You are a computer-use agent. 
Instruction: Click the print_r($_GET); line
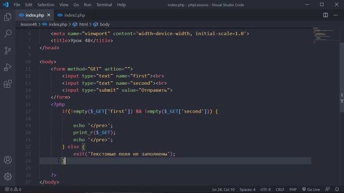pyautogui.click(x=95, y=132)
